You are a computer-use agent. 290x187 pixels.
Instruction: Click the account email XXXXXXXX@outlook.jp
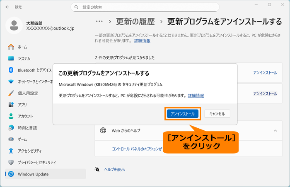pos(50,28)
